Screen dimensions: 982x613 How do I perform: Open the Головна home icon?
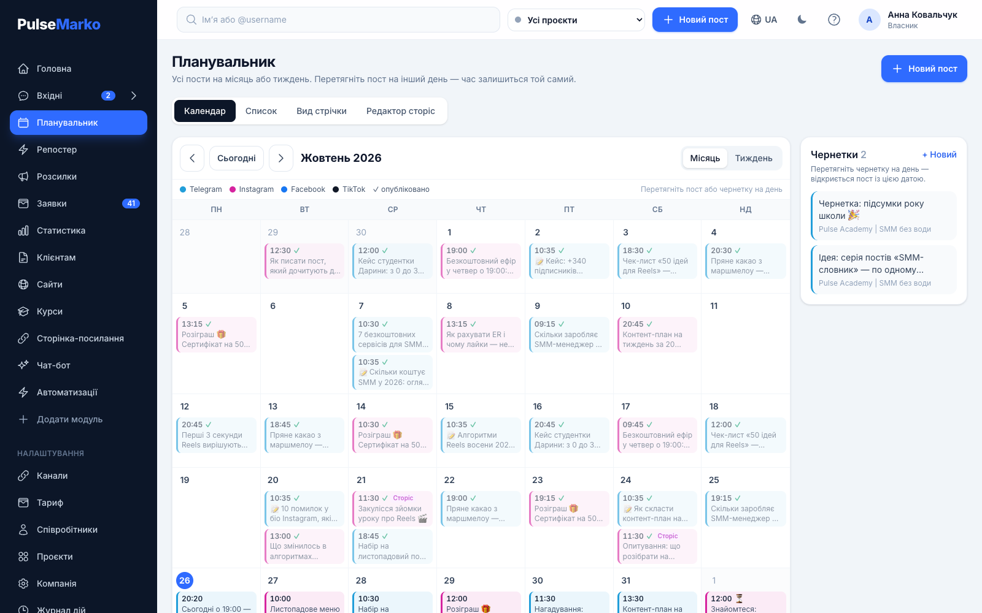tap(23, 69)
